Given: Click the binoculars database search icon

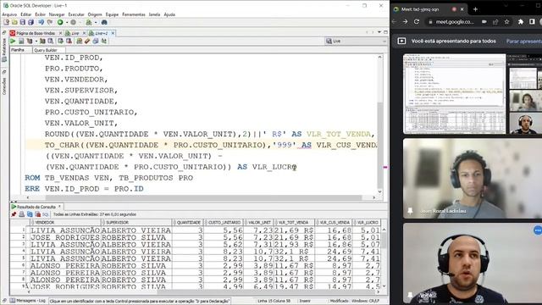Looking at the screenshot, I should (104, 23).
